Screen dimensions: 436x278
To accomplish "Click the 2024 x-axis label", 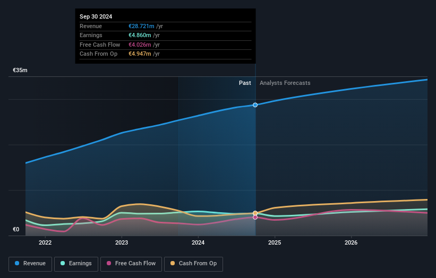I will pos(198,243).
